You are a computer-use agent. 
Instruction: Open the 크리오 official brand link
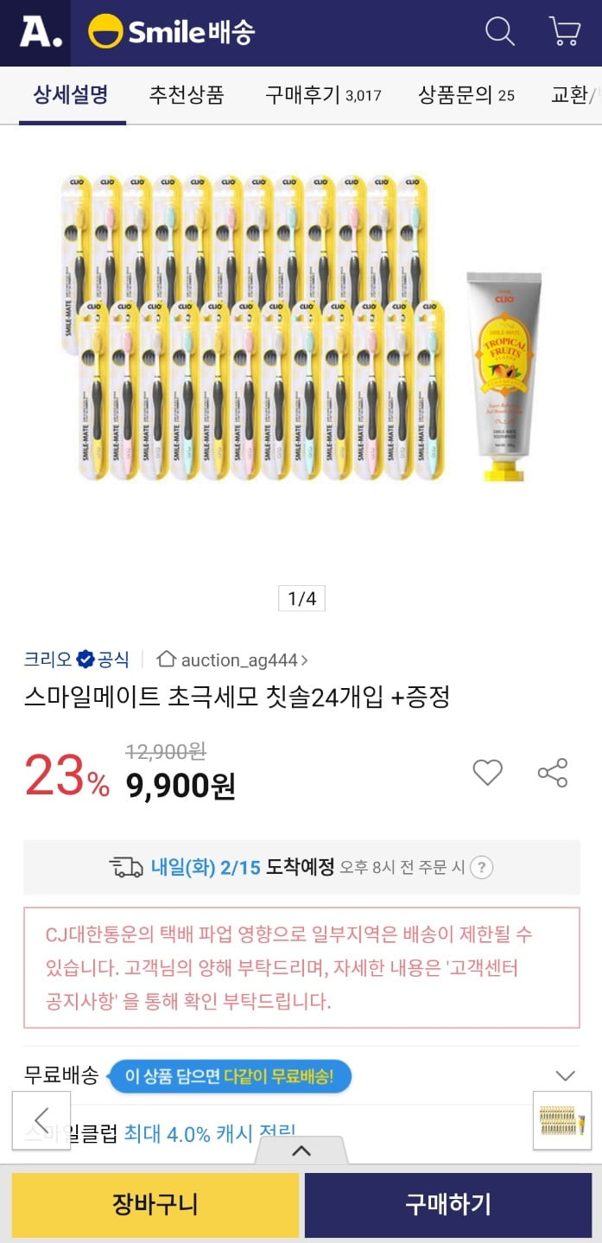pos(76,660)
